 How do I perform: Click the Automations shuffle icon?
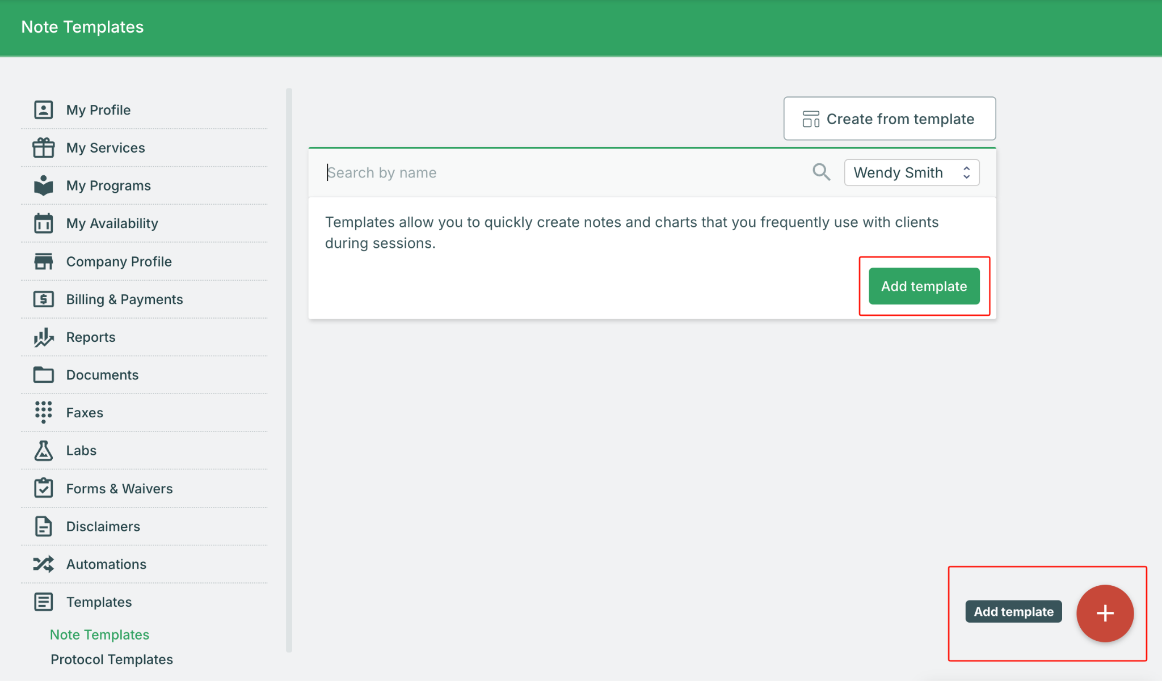(x=44, y=564)
